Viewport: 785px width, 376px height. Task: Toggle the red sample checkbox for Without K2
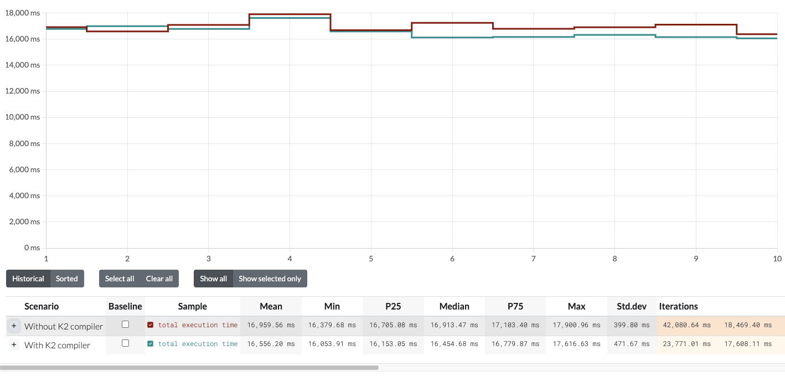pos(151,325)
